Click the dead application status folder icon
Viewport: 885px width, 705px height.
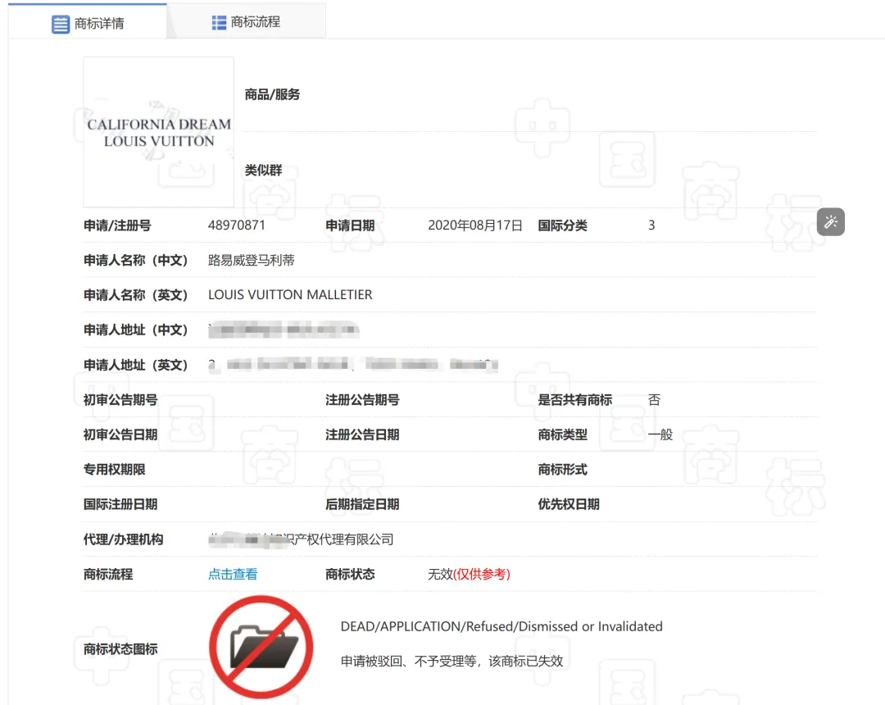[261, 647]
